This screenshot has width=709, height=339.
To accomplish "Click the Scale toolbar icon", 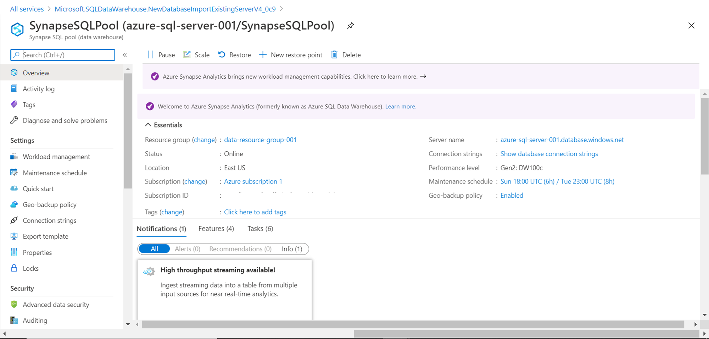I will coord(187,55).
